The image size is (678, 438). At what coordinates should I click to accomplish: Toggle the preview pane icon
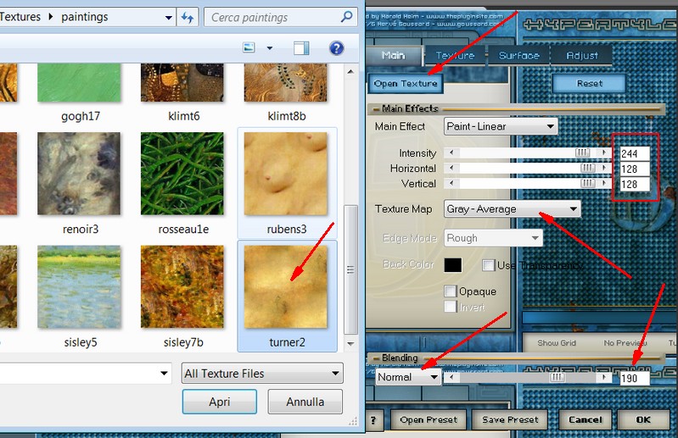301,48
